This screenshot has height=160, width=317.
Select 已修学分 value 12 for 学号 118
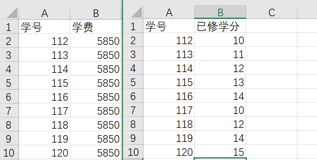220,123
